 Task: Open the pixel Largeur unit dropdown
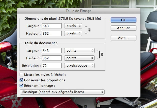tap(73, 26)
